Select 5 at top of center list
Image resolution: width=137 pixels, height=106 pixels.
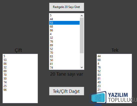pos(64,15)
